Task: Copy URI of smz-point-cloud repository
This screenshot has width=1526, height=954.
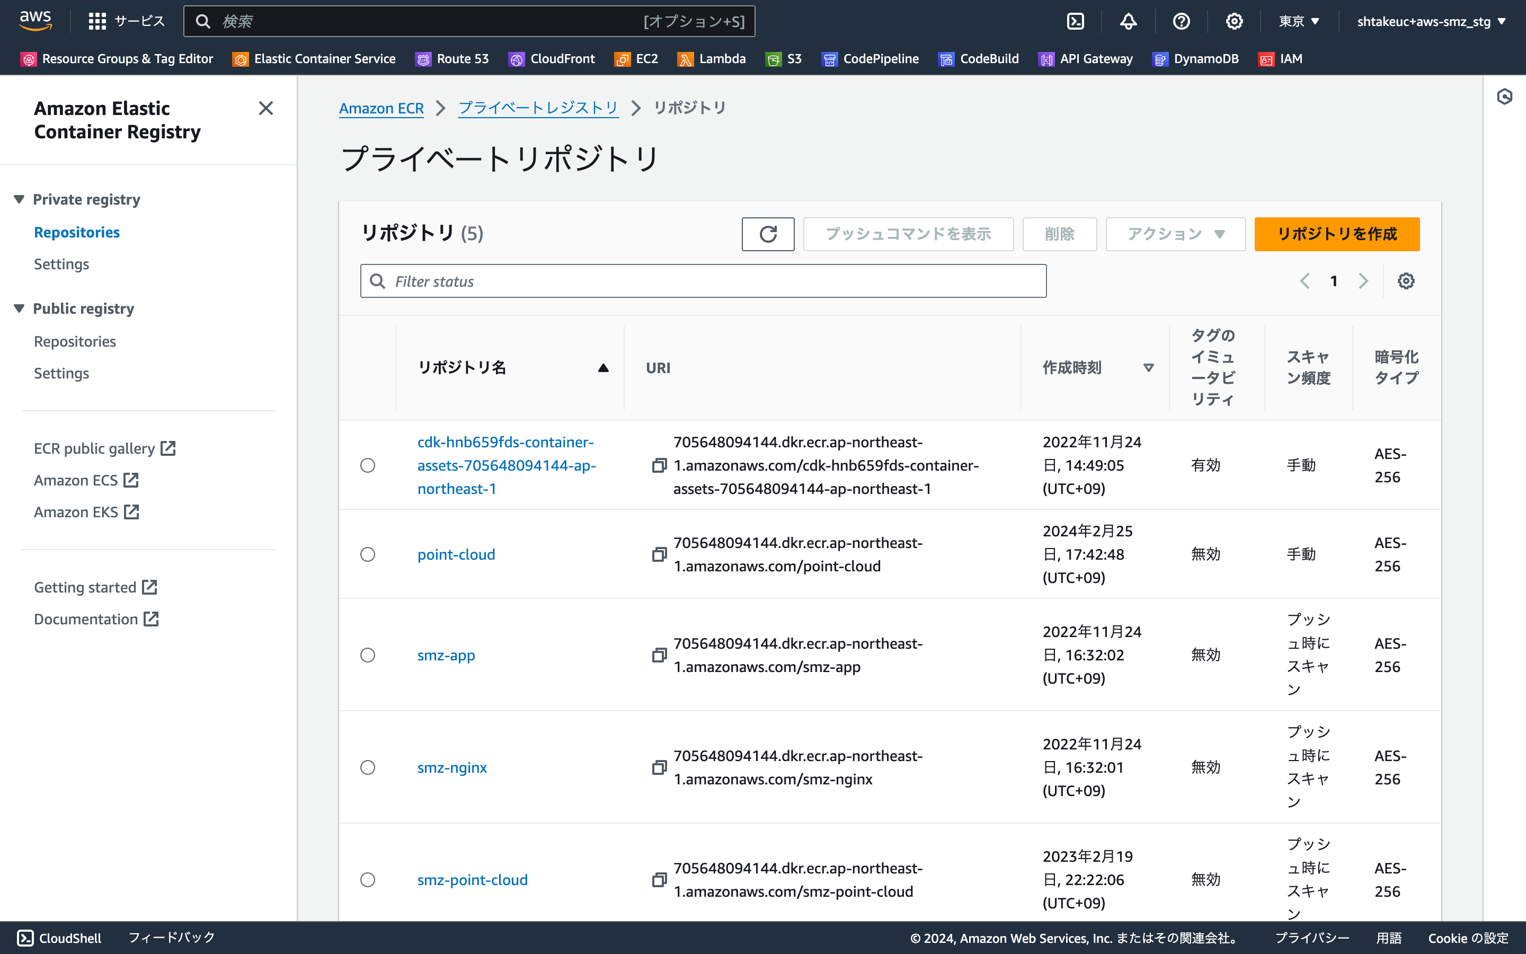Action: pos(659,880)
